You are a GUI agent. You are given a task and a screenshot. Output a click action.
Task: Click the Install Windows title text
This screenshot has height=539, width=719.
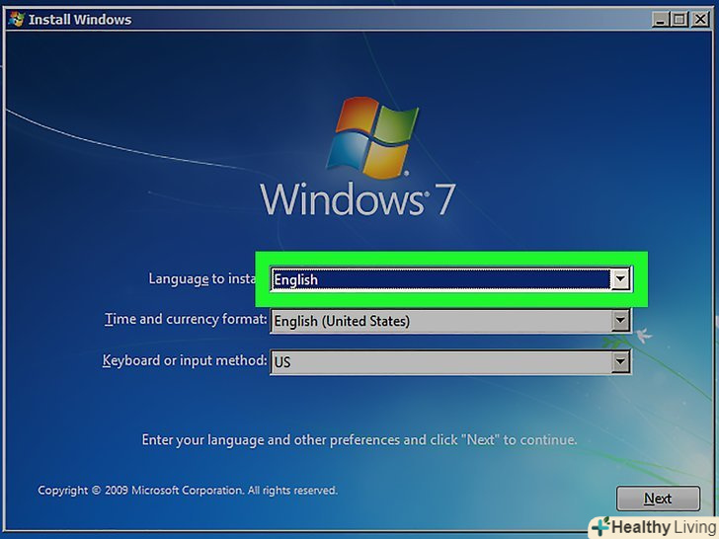(x=80, y=20)
